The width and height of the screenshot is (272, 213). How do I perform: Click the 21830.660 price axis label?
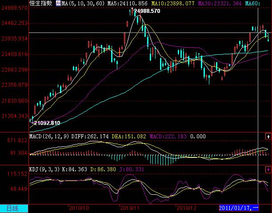[14, 100]
